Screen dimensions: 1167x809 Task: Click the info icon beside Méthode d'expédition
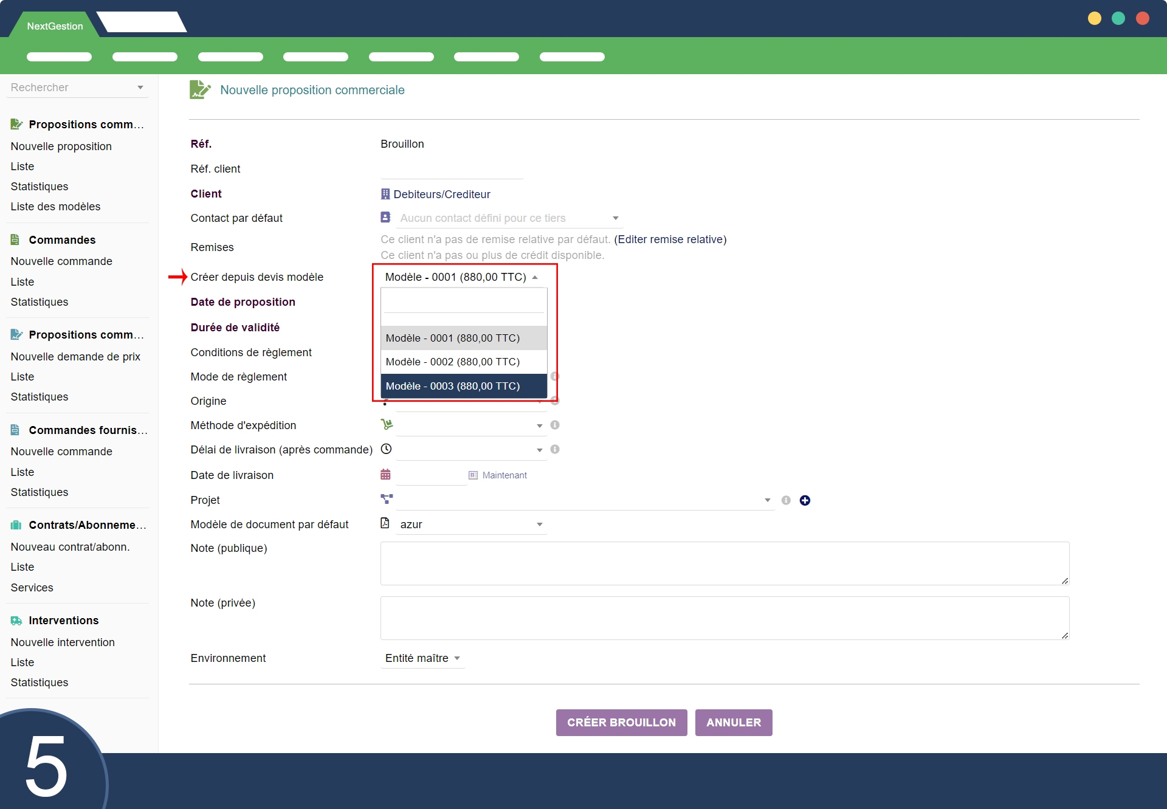(x=554, y=425)
